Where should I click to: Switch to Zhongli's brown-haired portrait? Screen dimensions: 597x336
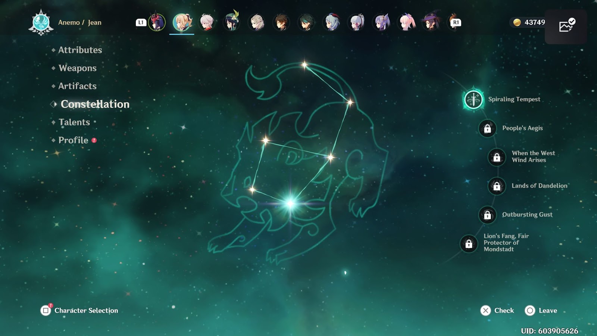281,22
